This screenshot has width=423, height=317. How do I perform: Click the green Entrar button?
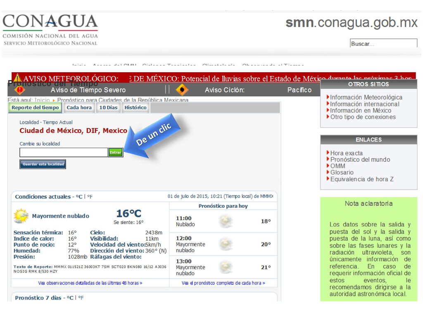[116, 153]
